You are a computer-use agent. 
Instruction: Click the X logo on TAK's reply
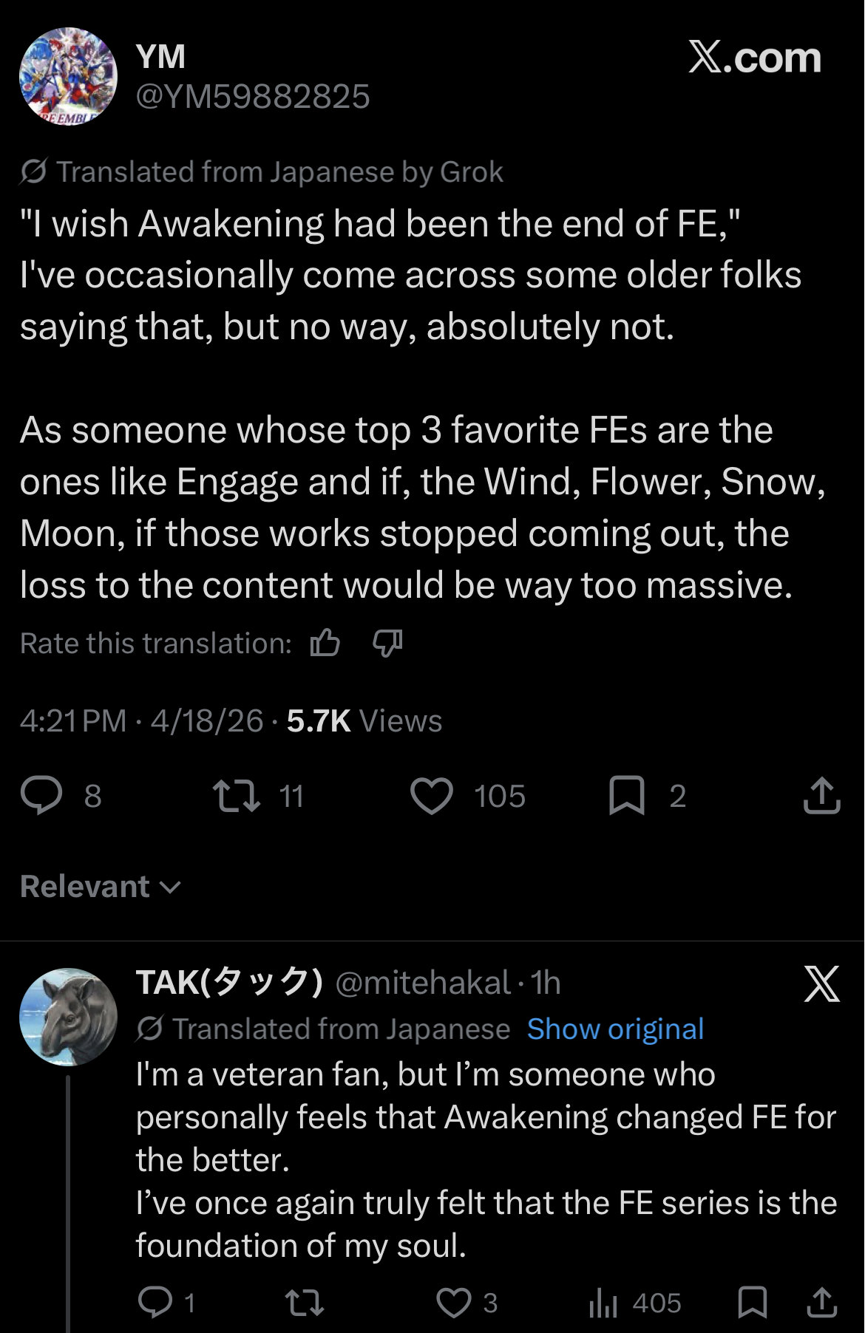pyautogui.click(x=821, y=984)
